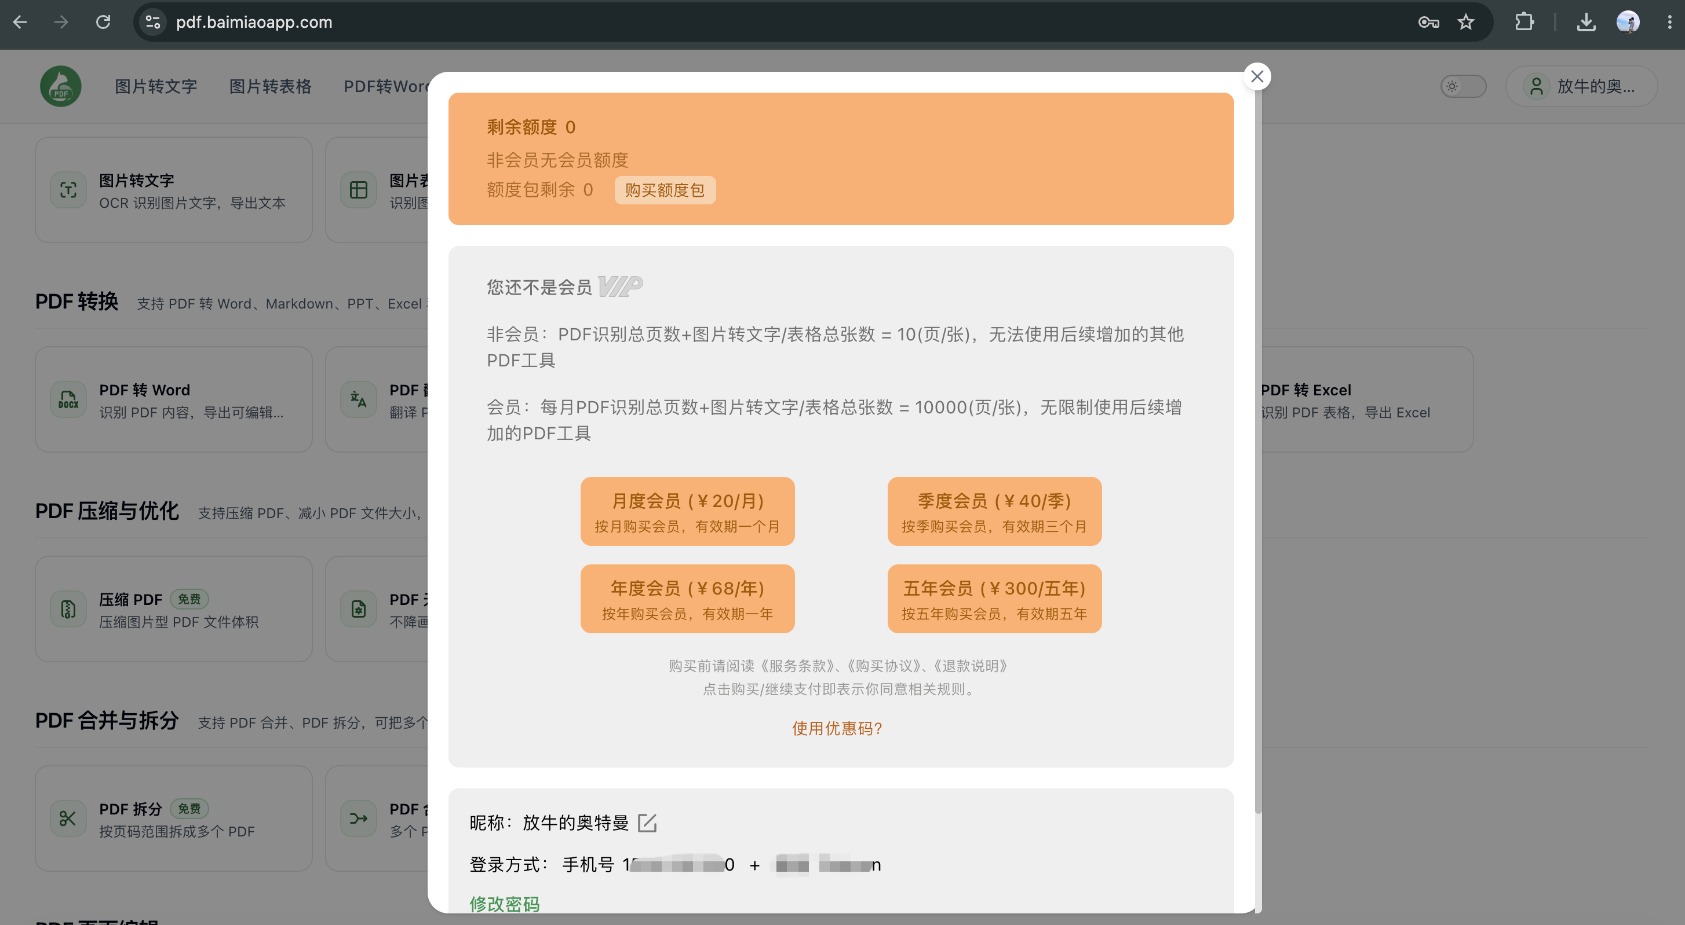This screenshot has height=925, width=1685.
Task: Click the merge arrow icon next to PDF 拆分 card
Action: [x=359, y=818]
